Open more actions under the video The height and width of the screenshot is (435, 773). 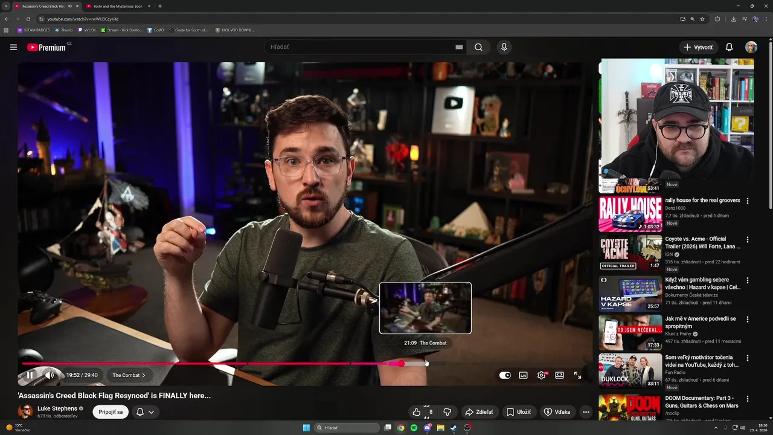click(586, 412)
